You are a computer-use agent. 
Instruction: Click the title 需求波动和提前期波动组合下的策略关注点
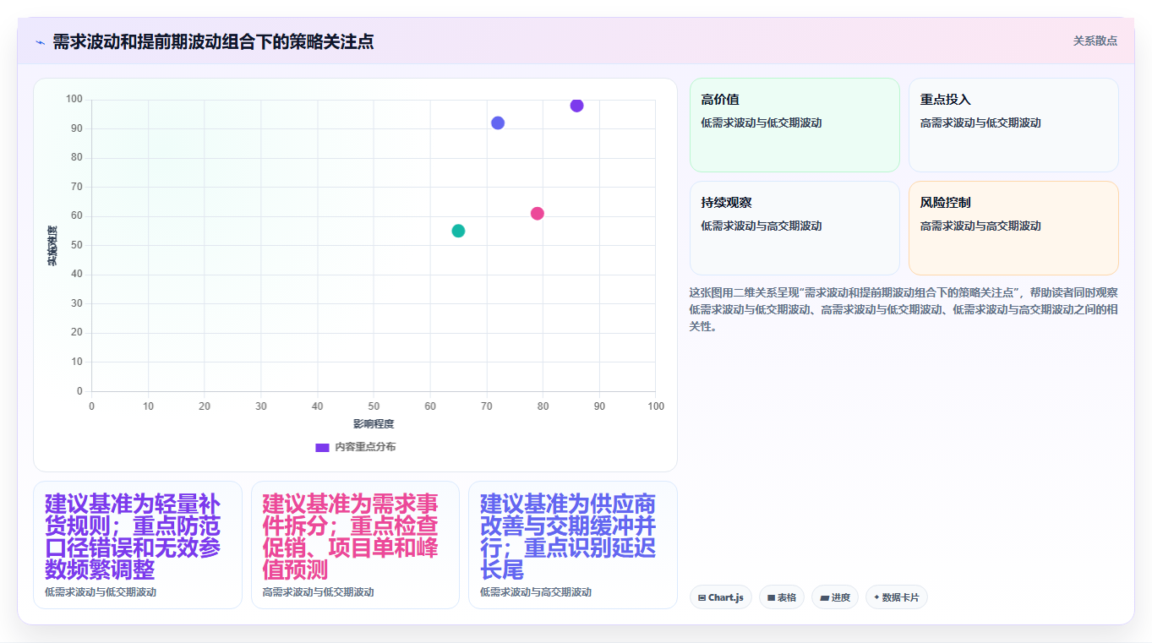tap(213, 41)
